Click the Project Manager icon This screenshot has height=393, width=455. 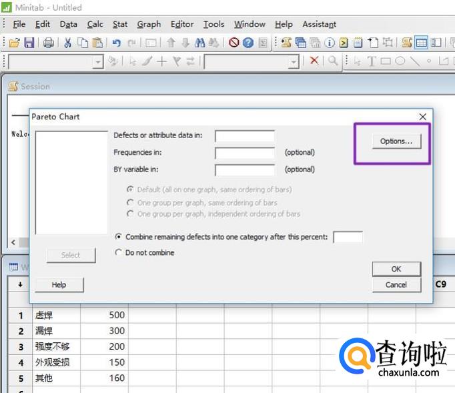click(x=436, y=43)
